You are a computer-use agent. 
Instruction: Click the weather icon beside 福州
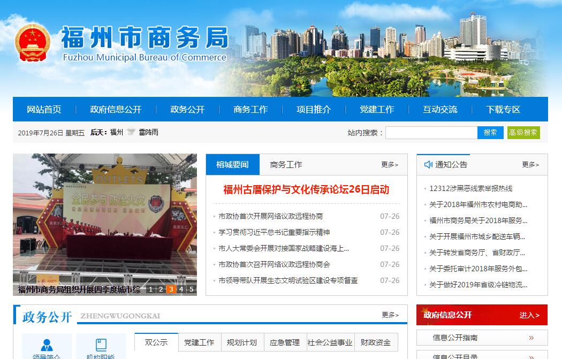(x=131, y=132)
